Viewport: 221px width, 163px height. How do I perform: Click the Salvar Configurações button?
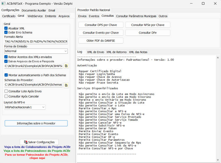tap(39, 142)
